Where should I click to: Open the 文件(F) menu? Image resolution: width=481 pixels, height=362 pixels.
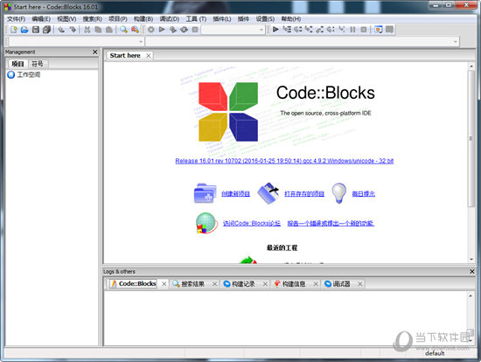(16, 19)
